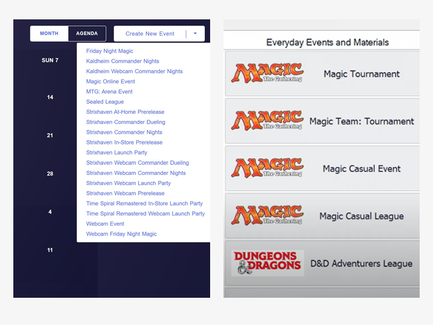Viewport: 433px width, 325px height.
Task: Pick Strixhaven Webcam Launch Party
Action: [x=128, y=183]
